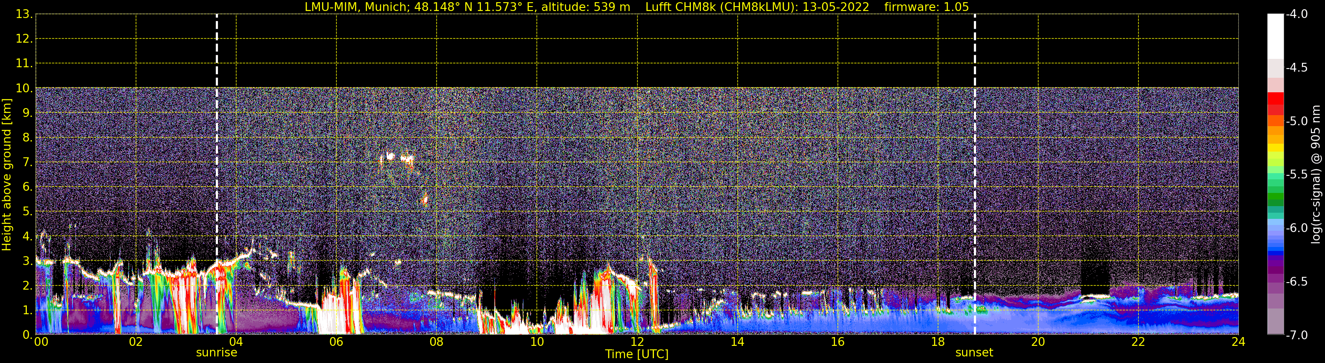
Task: Click the time tick label '08'
Action: click(437, 342)
